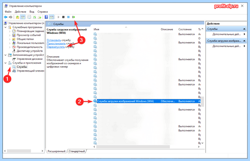Expand the Общие папки node
The width and height of the screenshot is (250, 161).
pyautogui.click(x=10, y=39)
